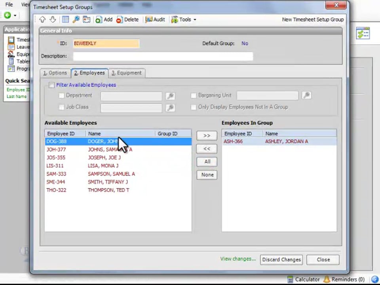Click the Timesheet icon in Applications panel
380x285 pixels.
coord(11,40)
